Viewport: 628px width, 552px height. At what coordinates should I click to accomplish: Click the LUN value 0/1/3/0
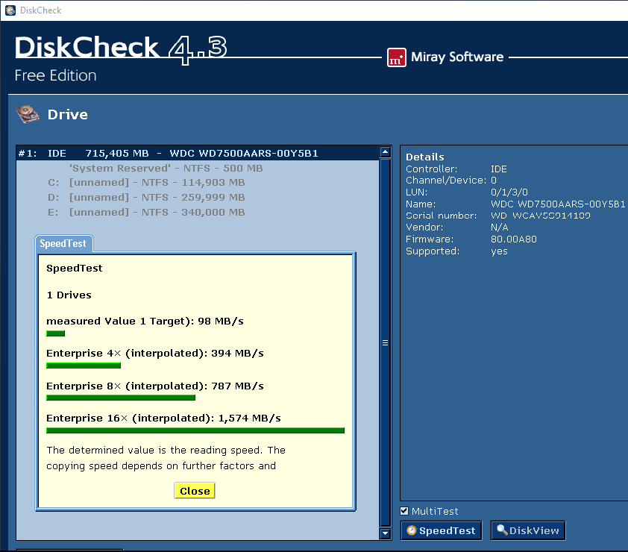click(x=509, y=192)
